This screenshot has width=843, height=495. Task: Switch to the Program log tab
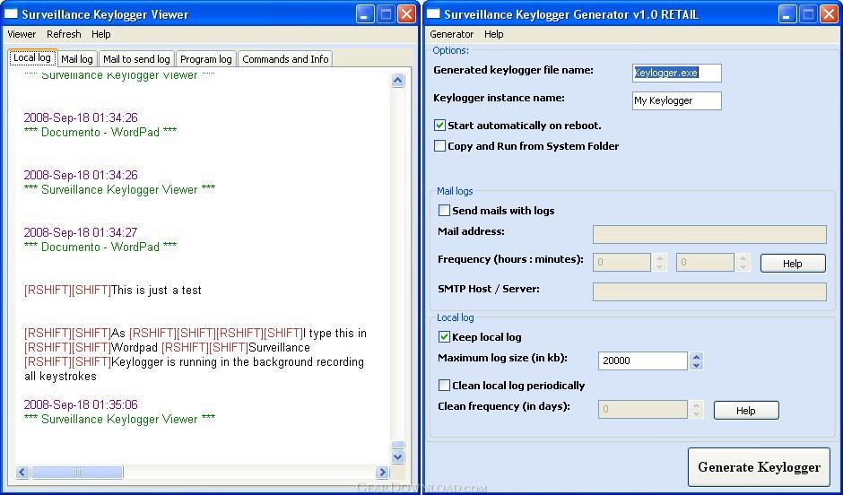tap(206, 59)
